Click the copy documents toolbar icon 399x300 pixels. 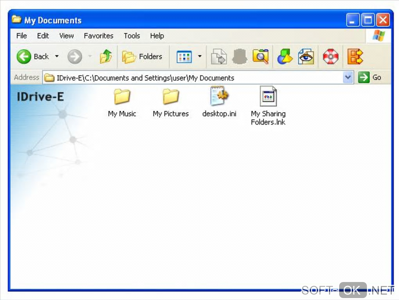click(x=219, y=56)
